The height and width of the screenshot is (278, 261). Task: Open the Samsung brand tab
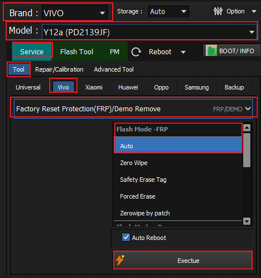tap(197, 87)
